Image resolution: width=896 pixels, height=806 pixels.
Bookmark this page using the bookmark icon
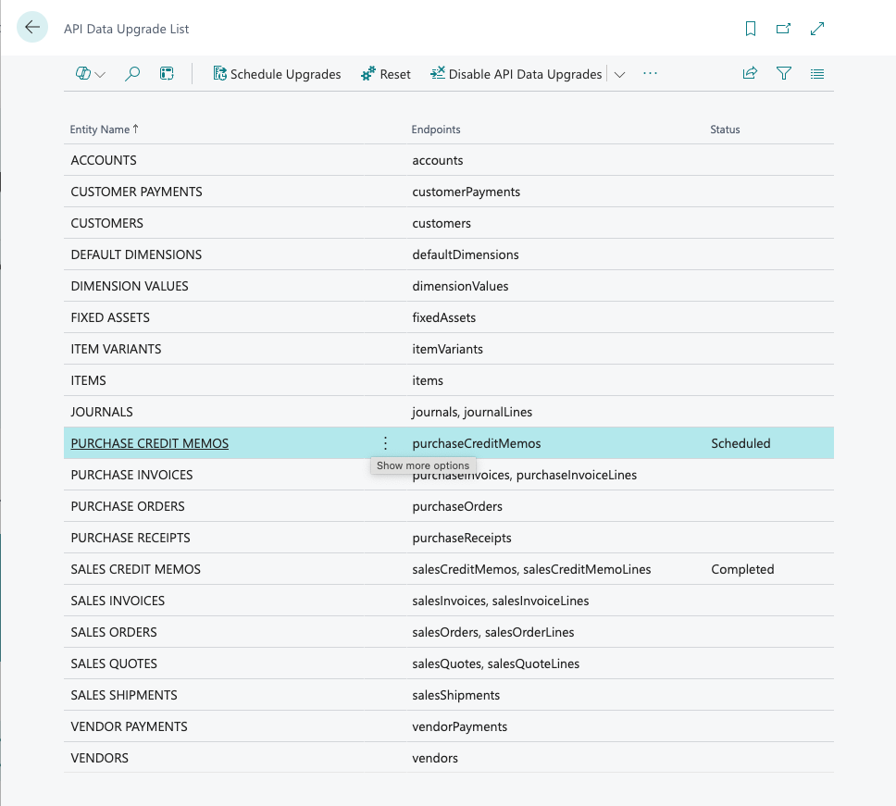pos(750,29)
